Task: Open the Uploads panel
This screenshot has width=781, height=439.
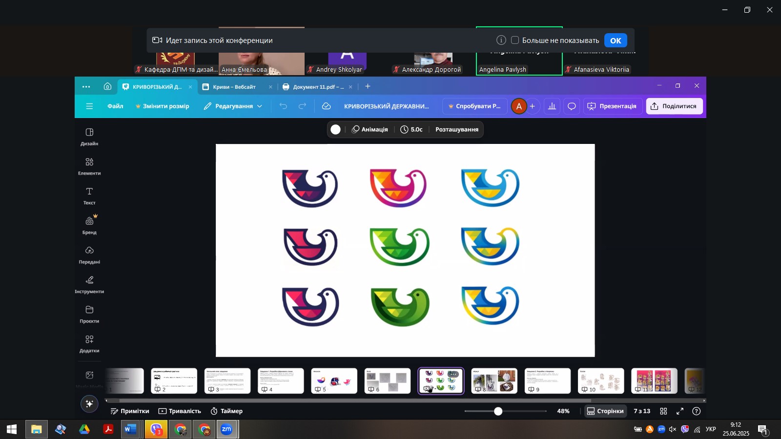Action: coord(89,255)
